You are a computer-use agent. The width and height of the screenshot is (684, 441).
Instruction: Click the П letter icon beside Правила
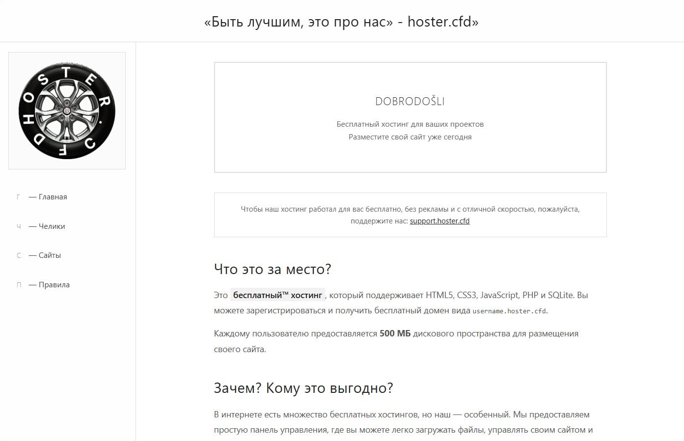(x=19, y=285)
